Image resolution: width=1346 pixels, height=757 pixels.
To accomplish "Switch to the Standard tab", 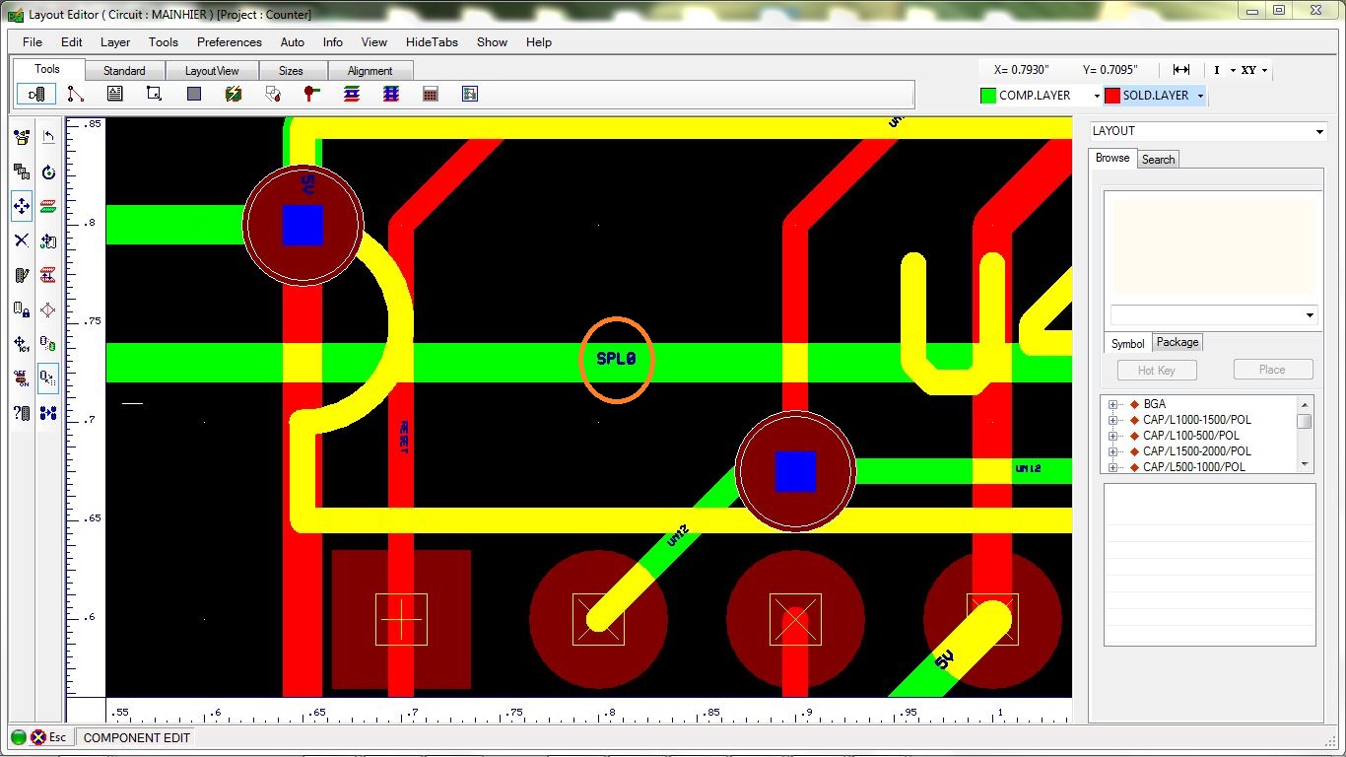I will pyautogui.click(x=124, y=71).
